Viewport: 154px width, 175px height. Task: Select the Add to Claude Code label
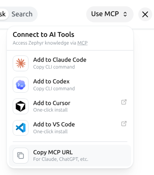coord(60,60)
